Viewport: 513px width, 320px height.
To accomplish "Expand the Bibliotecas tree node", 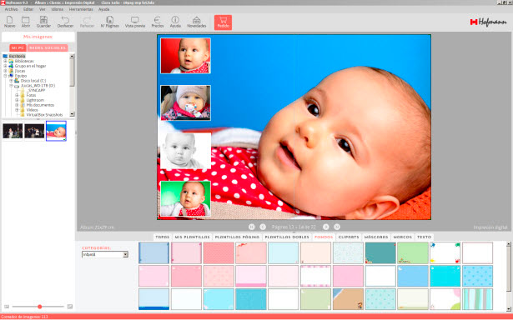I will click(x=5, y=61).
